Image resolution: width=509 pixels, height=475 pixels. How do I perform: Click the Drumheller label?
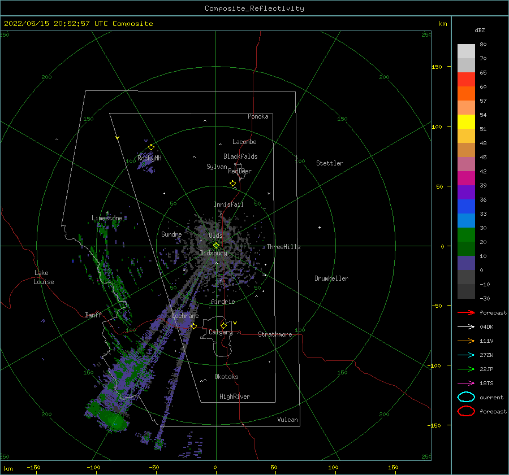pyautogui.click(x=331, y=278)
